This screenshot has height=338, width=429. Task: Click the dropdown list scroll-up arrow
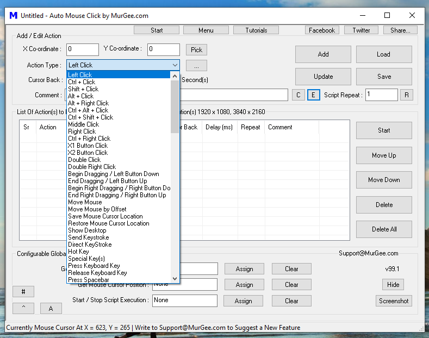pos(175,76)
